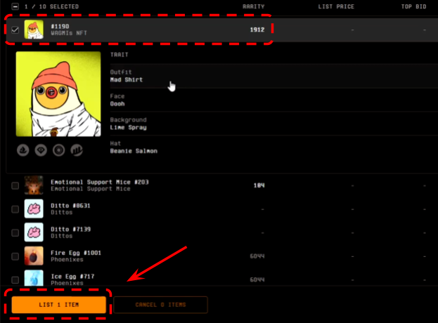
Task: Open the Ditto #8631 item title
Action: pyautogui.click(x=70, y=206)
